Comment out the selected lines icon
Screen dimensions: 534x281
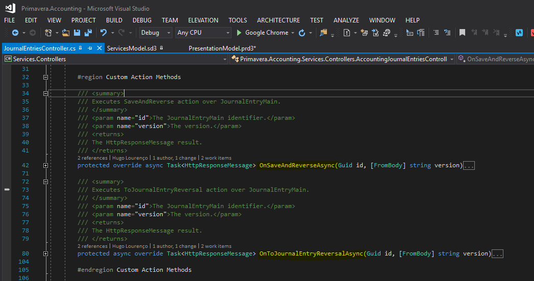[436, 33]
